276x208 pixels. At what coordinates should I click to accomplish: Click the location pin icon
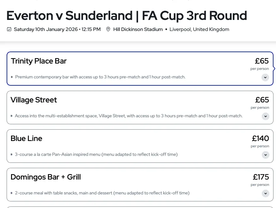(x=108, y=29)
